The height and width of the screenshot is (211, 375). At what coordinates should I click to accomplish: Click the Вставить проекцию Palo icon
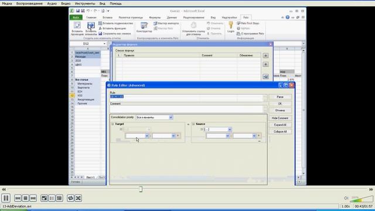tap(77, 29)
